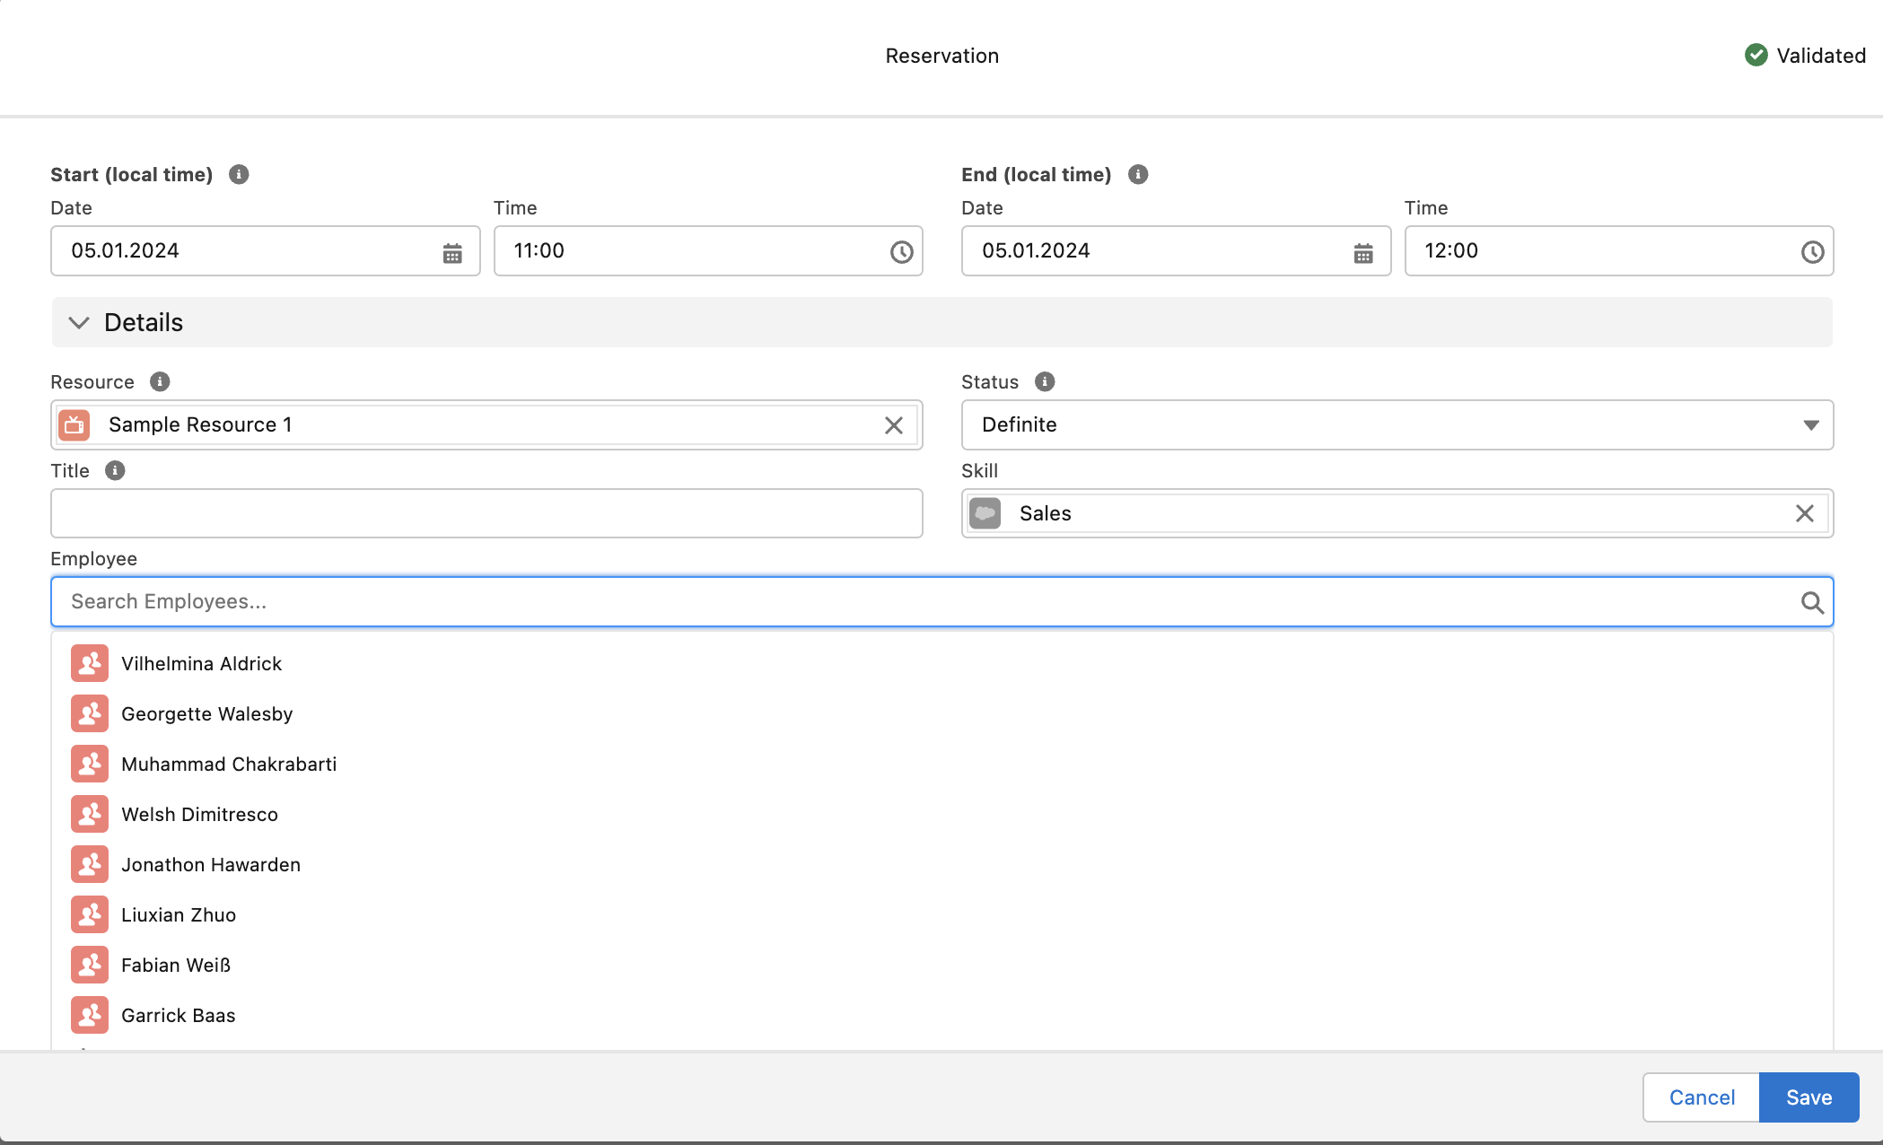Open the start date calendar picker

click(x=452, y=253)
